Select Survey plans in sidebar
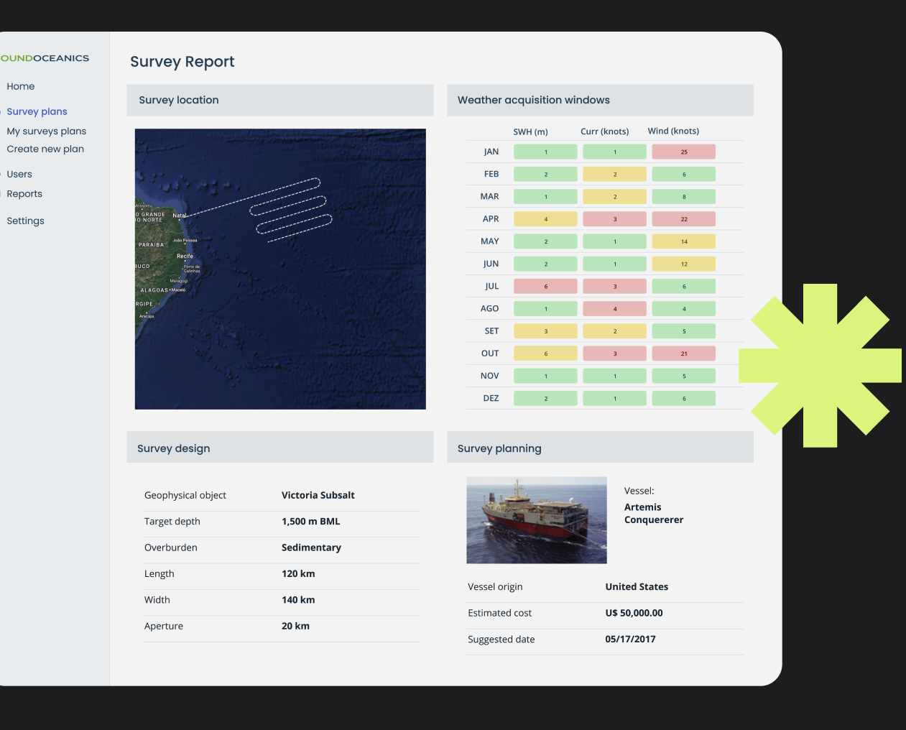The height and width of the screenshot is (730, 906). 37,111
